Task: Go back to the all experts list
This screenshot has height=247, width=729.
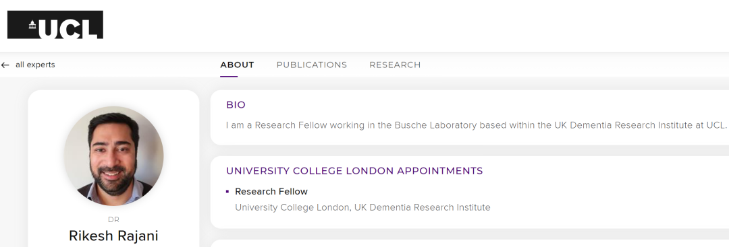Action: click(x=35, y=65)
